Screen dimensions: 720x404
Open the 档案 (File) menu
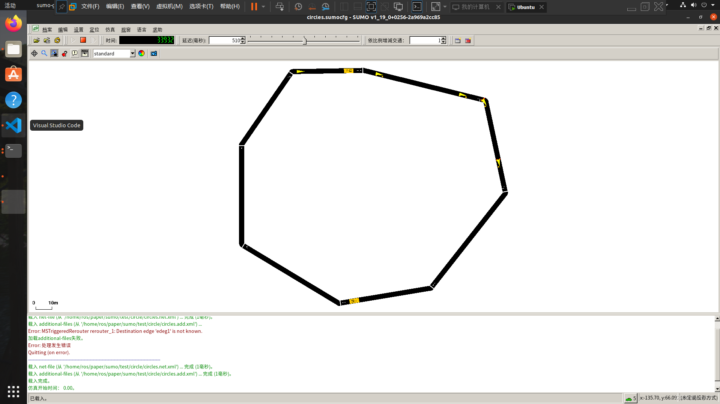tap(47, 30)
